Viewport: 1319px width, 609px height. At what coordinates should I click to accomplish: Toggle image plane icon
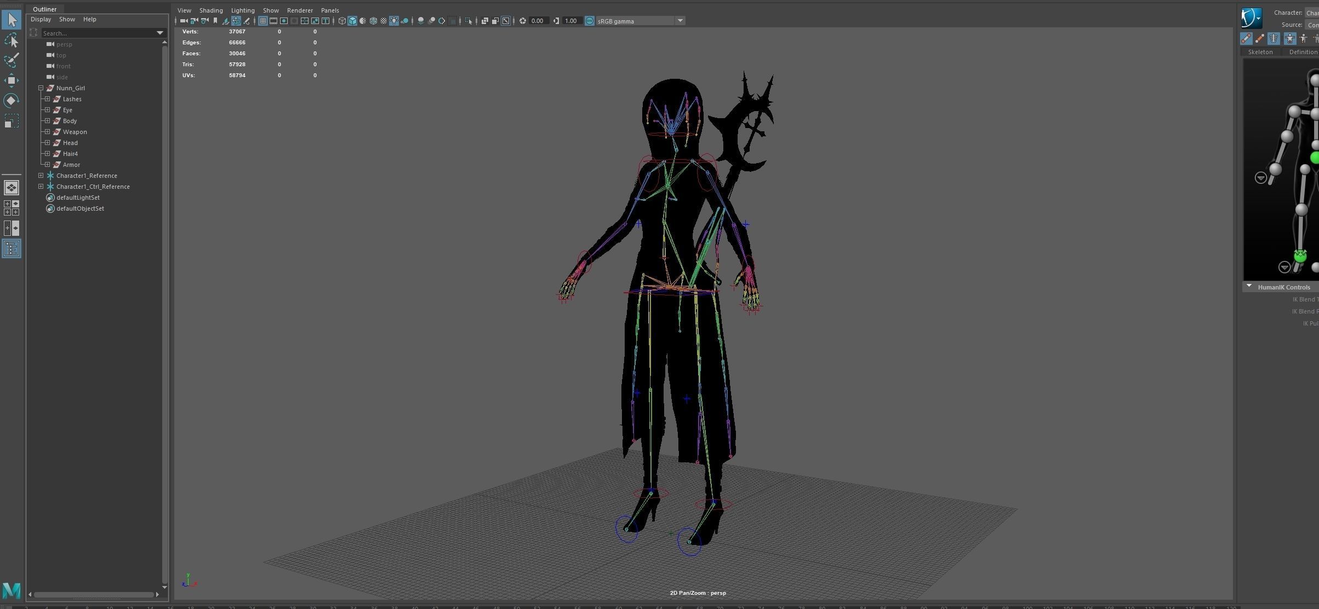(x=226, y=21)
